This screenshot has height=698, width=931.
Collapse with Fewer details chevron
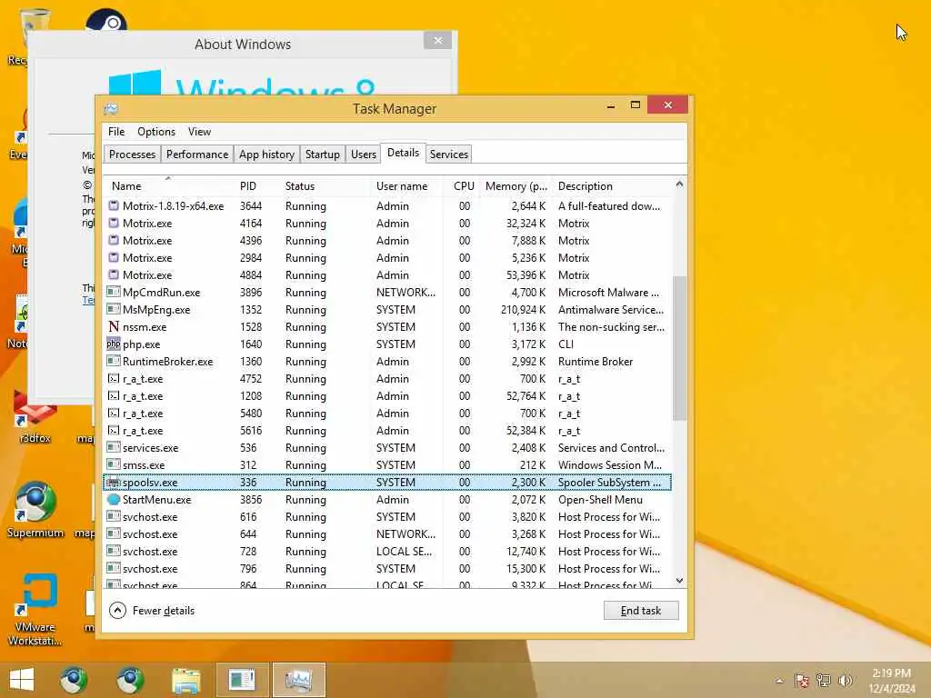pyautogui.click(x=117, y=610)
